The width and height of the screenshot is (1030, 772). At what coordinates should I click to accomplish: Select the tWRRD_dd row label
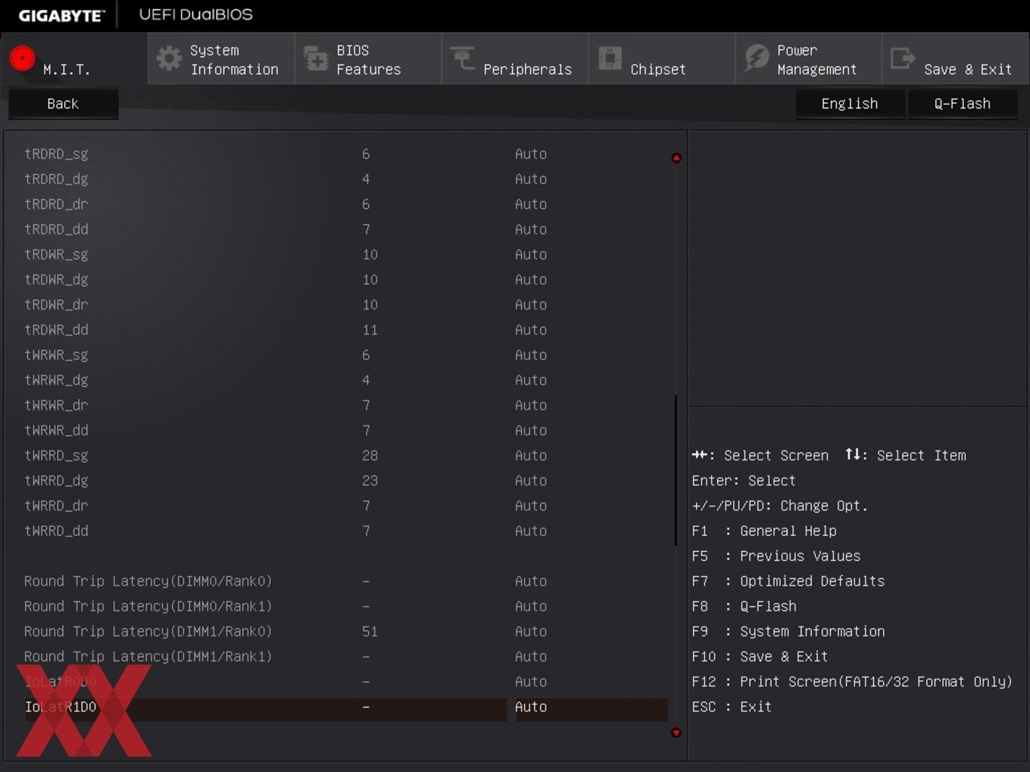click(x=56, y=531)
